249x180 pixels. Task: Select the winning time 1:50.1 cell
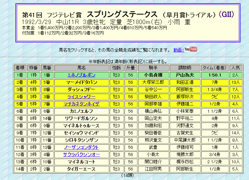tap(214, 75)
